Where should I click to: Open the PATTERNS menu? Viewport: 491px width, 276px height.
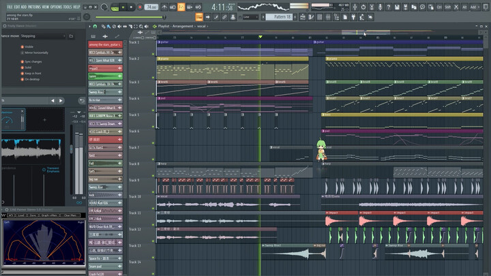click(x=34, y=7)
